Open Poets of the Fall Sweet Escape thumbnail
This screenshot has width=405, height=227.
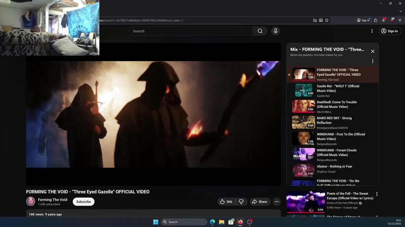coord(306,202)
